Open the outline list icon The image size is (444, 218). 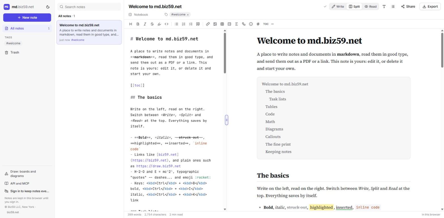[393, 6]
